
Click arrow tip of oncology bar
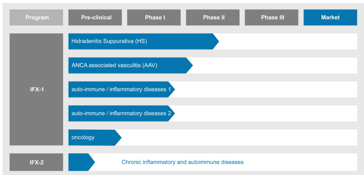tap(118, 137)
